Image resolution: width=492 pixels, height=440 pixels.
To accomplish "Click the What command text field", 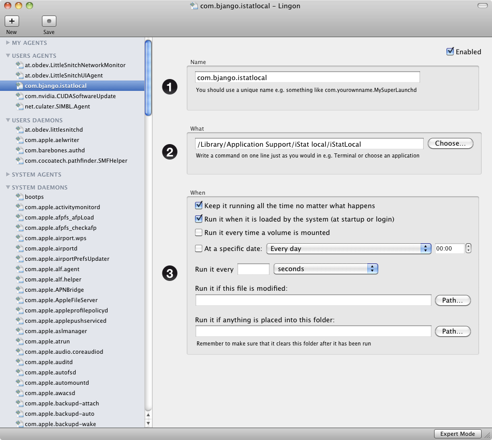I will point(309,144).
